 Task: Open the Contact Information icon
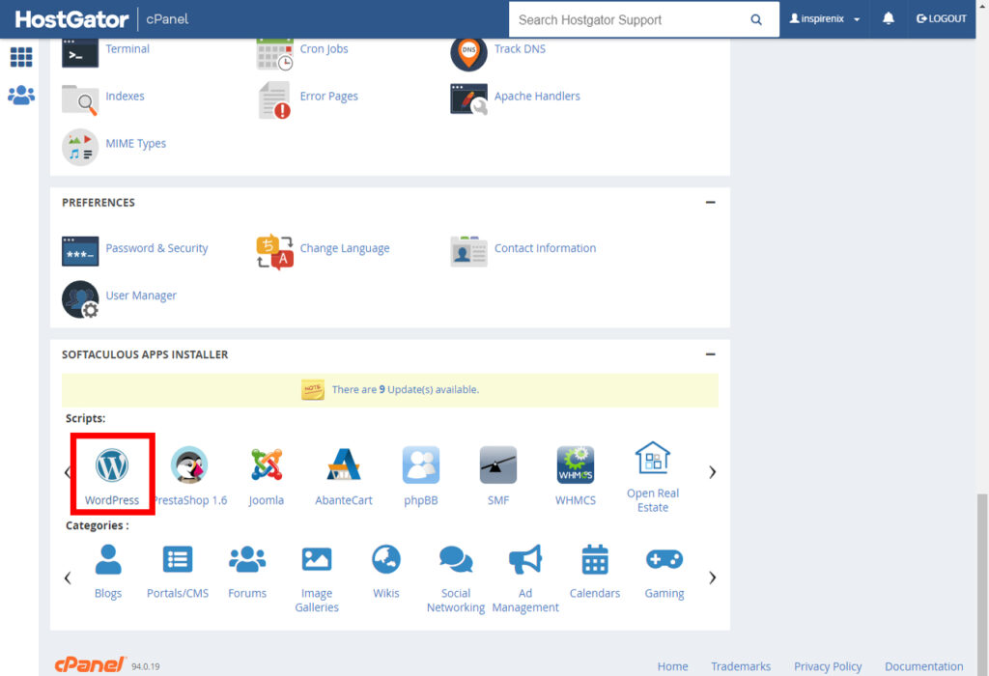[x=468, y=252]
